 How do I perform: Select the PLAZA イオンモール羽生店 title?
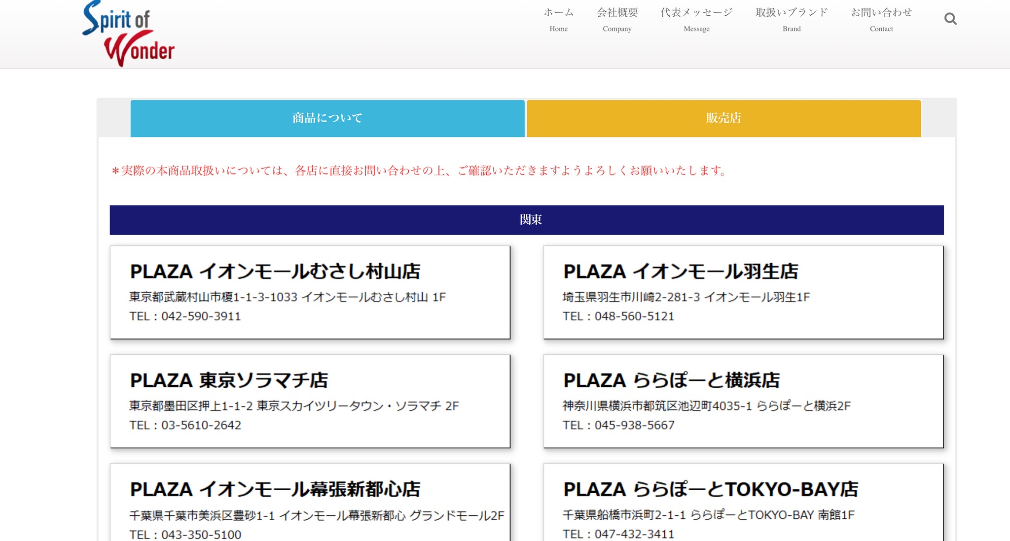point(681,271)
